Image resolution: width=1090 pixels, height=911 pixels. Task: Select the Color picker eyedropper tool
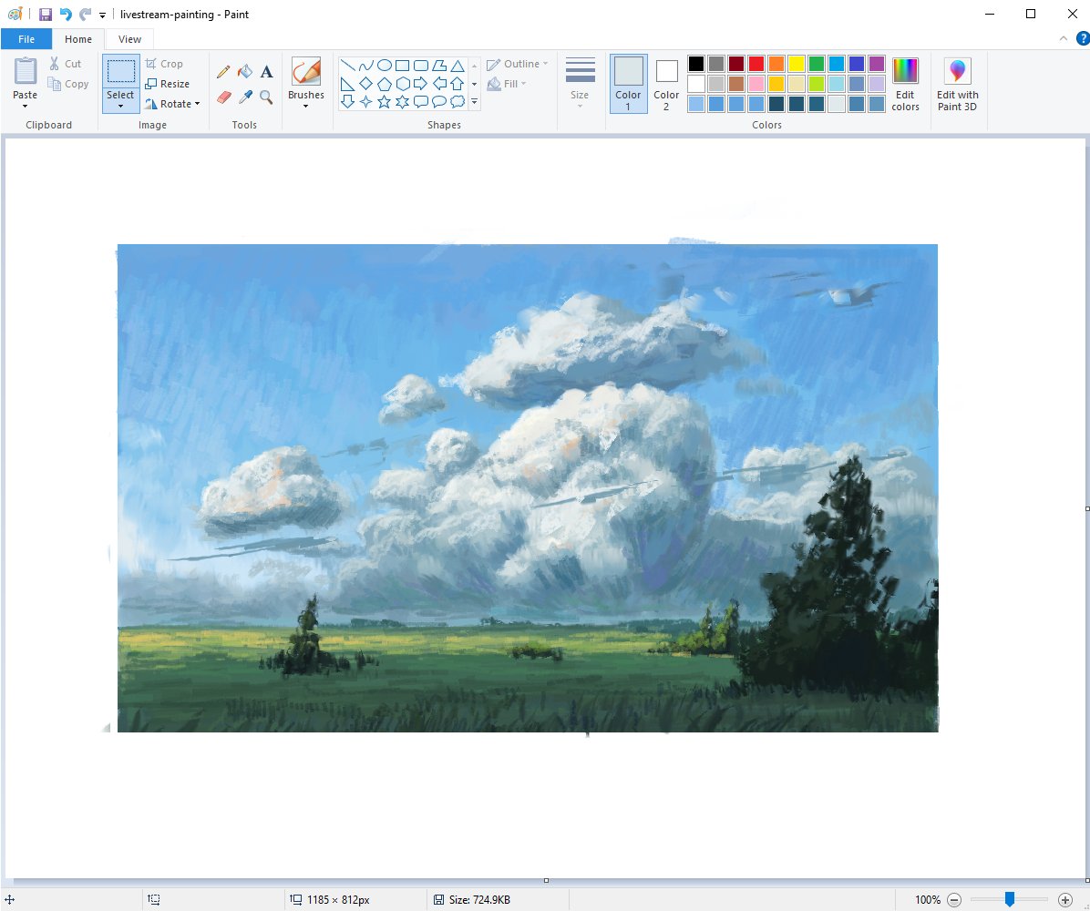coord(244,97)
